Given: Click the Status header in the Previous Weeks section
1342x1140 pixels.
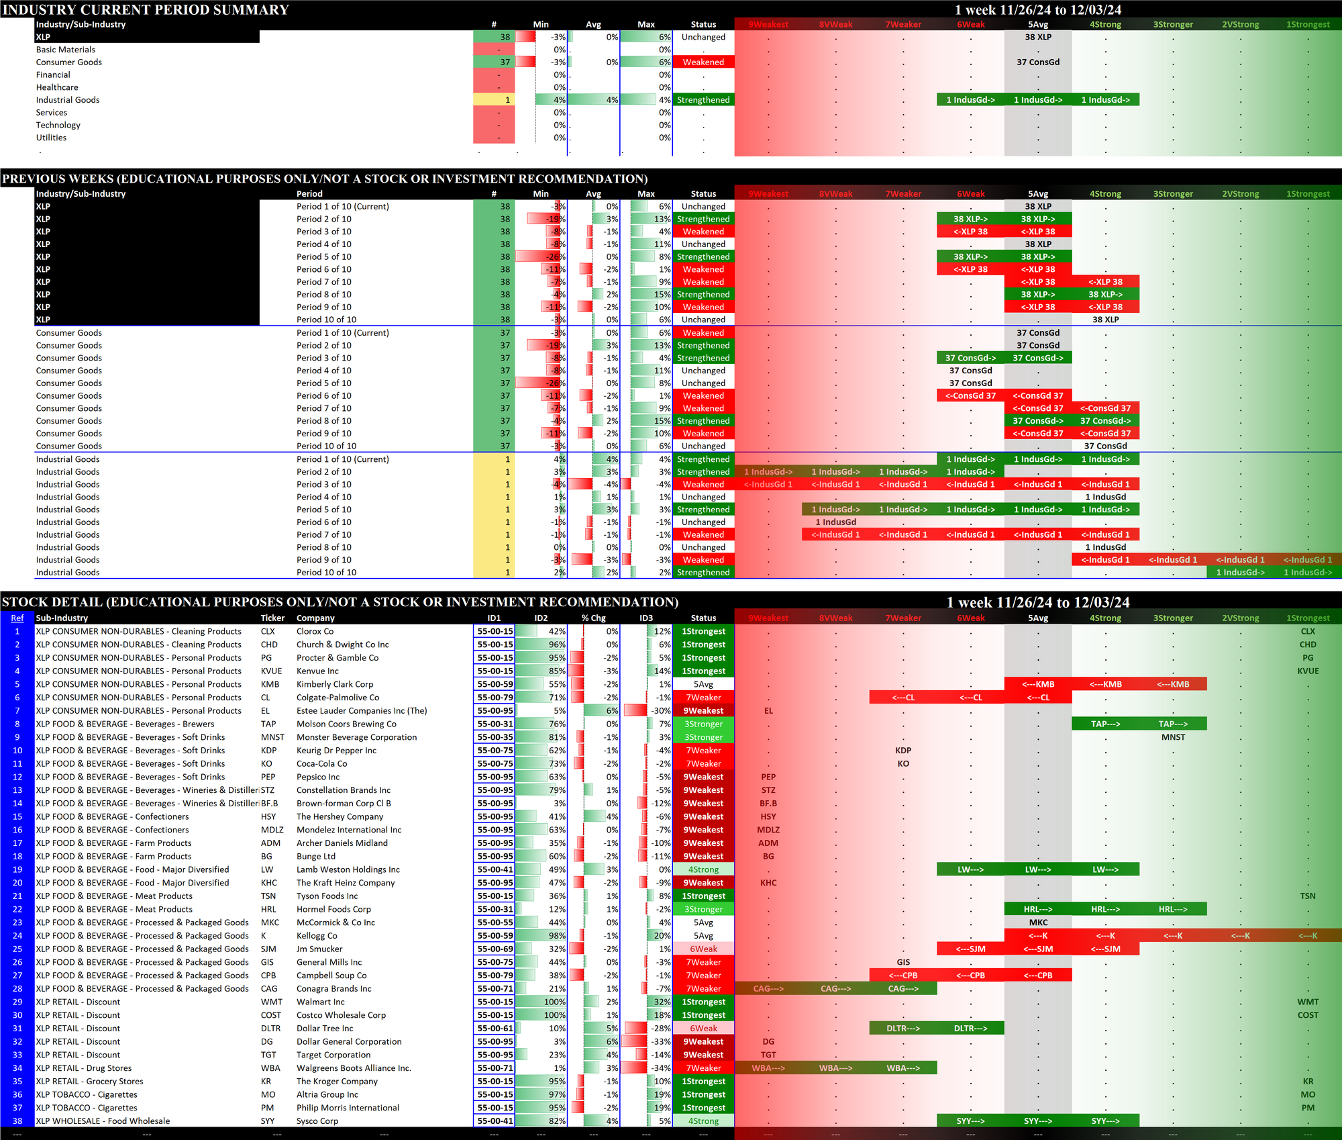Looking at the screenshot, I should [703, 194].
